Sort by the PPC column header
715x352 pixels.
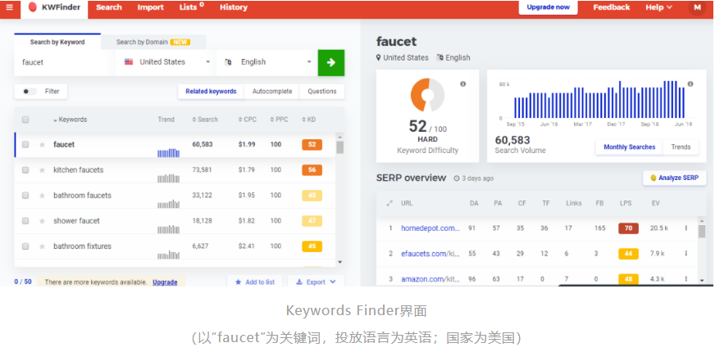click(x=279, y=120)
